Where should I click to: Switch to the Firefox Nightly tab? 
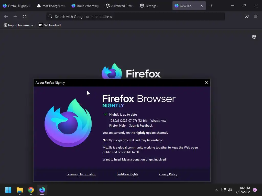click(17, 6)
